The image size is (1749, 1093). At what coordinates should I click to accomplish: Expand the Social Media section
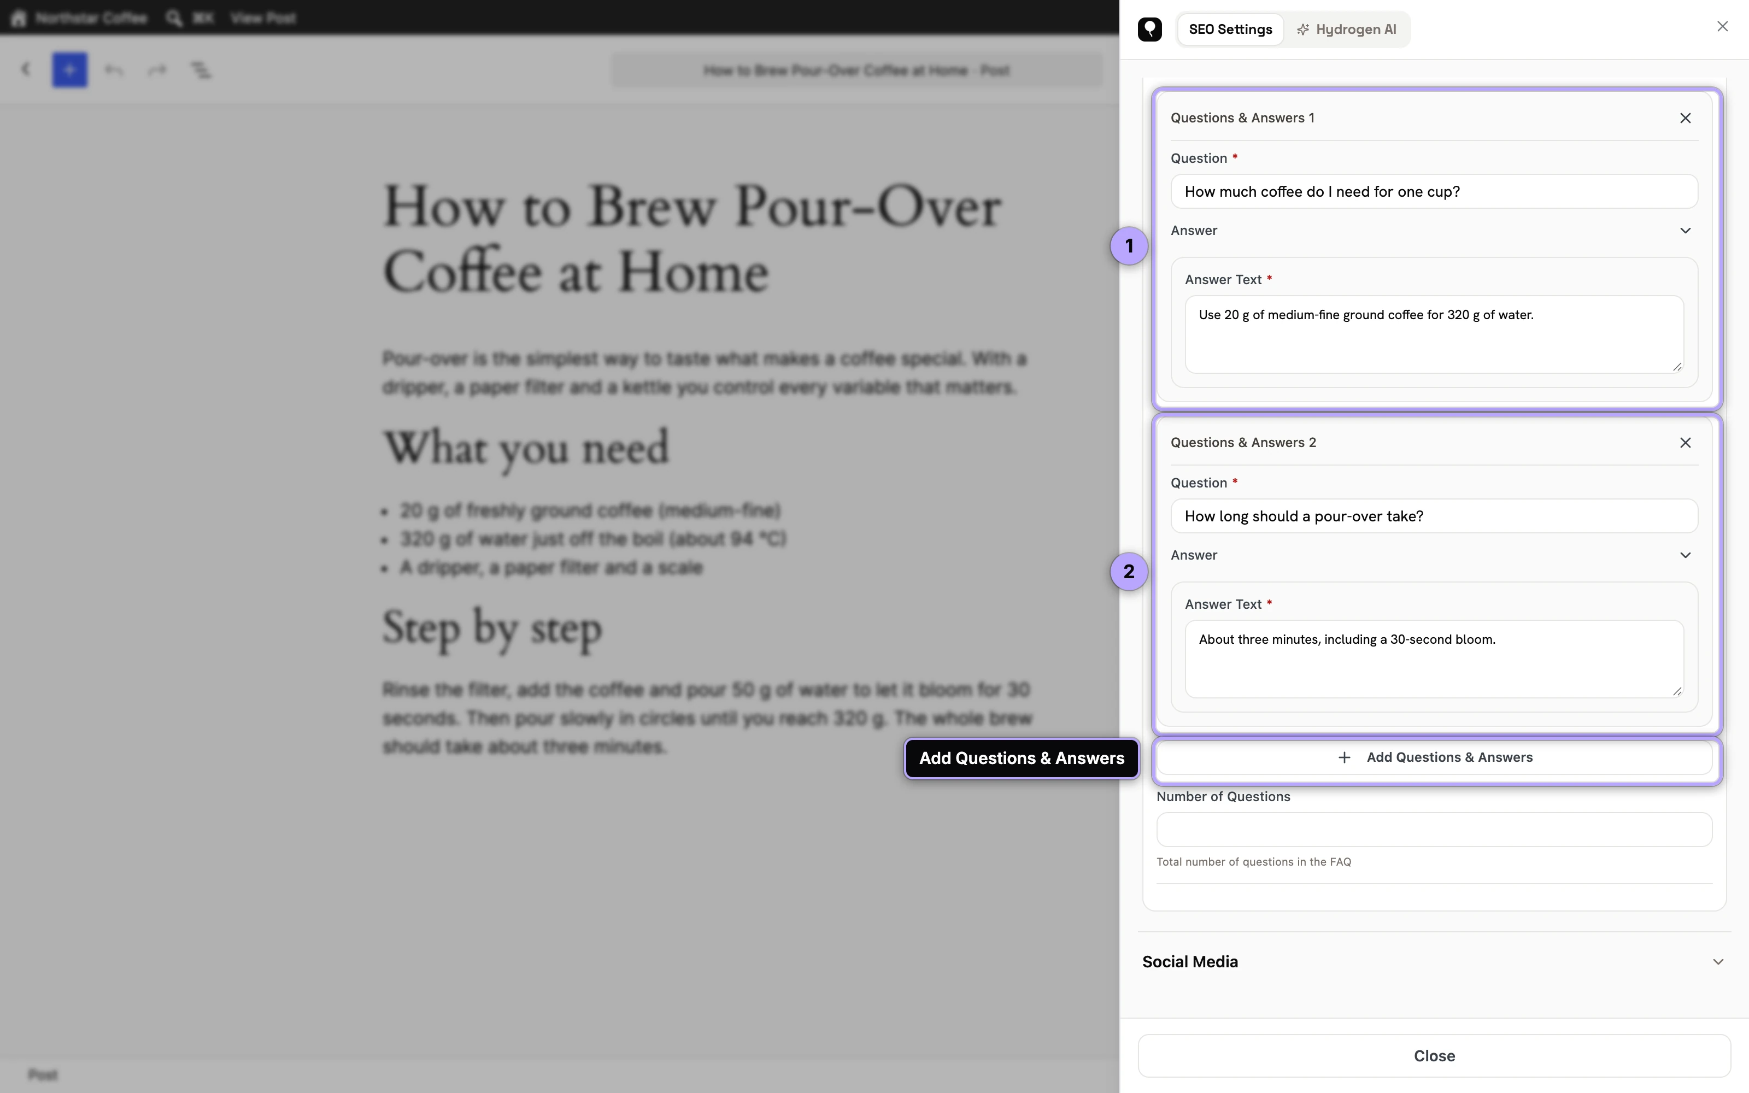(x=1434, y=961)
